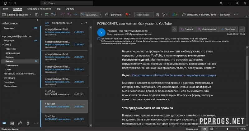
Task: Click the green Archive icon
Action: tap(46, 15)
